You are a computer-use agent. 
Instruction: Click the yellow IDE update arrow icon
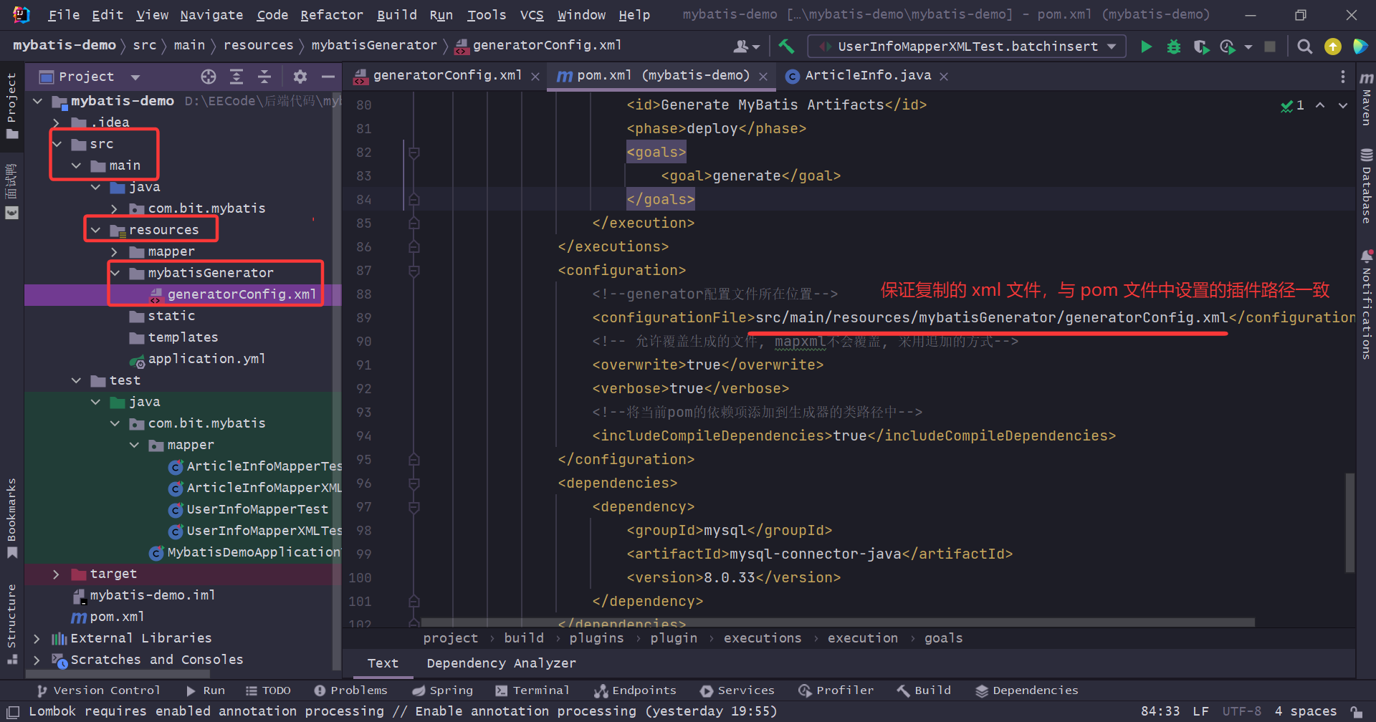click(x=1333, y=47)
